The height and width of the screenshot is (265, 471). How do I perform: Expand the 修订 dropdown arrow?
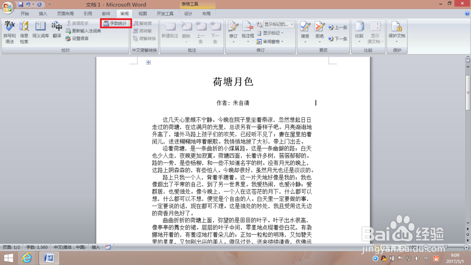[x=234, y=42]
